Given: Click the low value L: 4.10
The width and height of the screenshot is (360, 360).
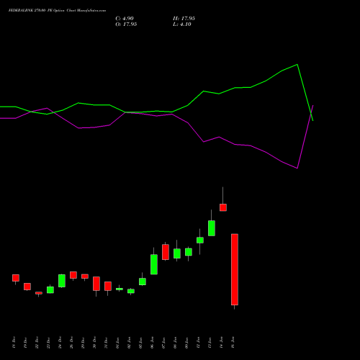Looking at the screenshot, I should click(x=182, y=24).
